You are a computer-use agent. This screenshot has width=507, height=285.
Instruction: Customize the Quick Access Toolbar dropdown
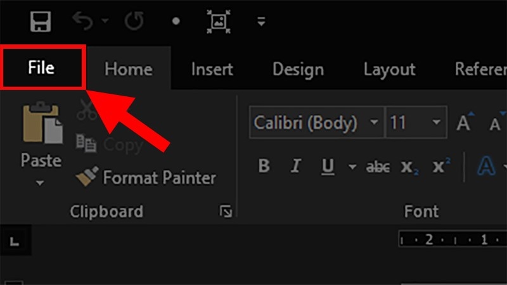click(x=260, y=22)
